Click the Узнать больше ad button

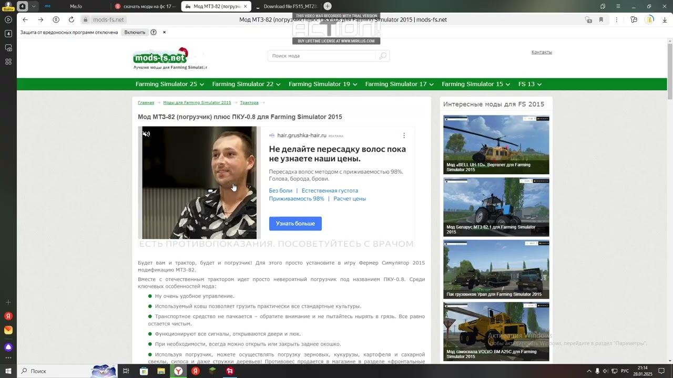tap(295, 224)
